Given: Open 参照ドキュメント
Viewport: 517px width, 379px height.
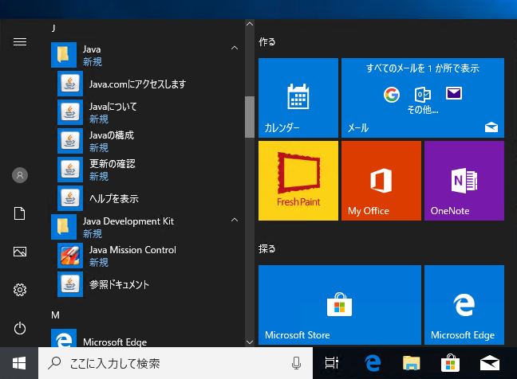Looking at the screenshot, I should 147,284.
